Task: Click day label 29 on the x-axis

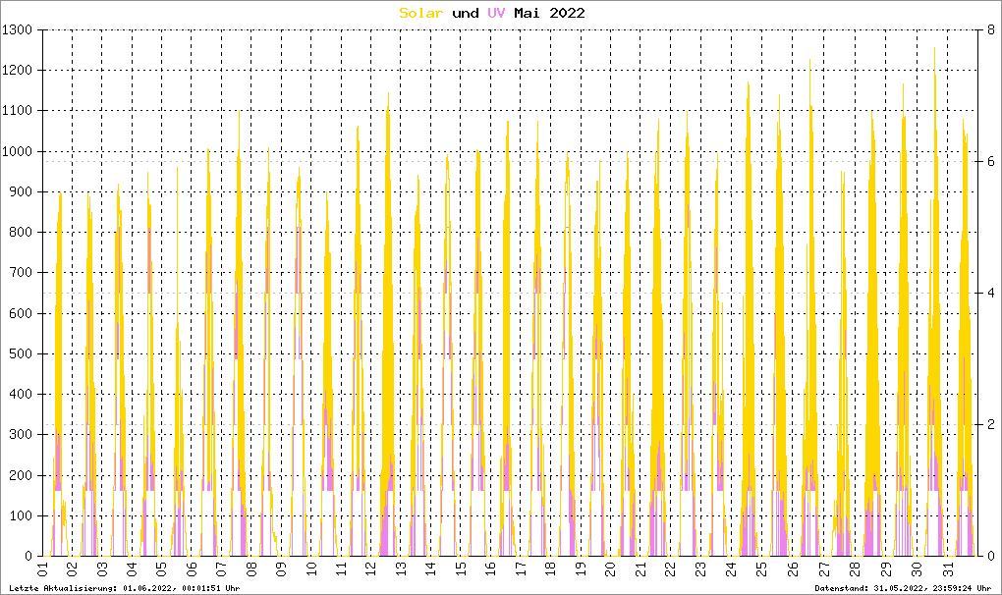Action: [884, 568]
